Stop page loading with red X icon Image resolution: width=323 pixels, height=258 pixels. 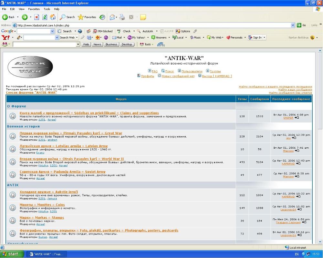[x=36, y=17]
